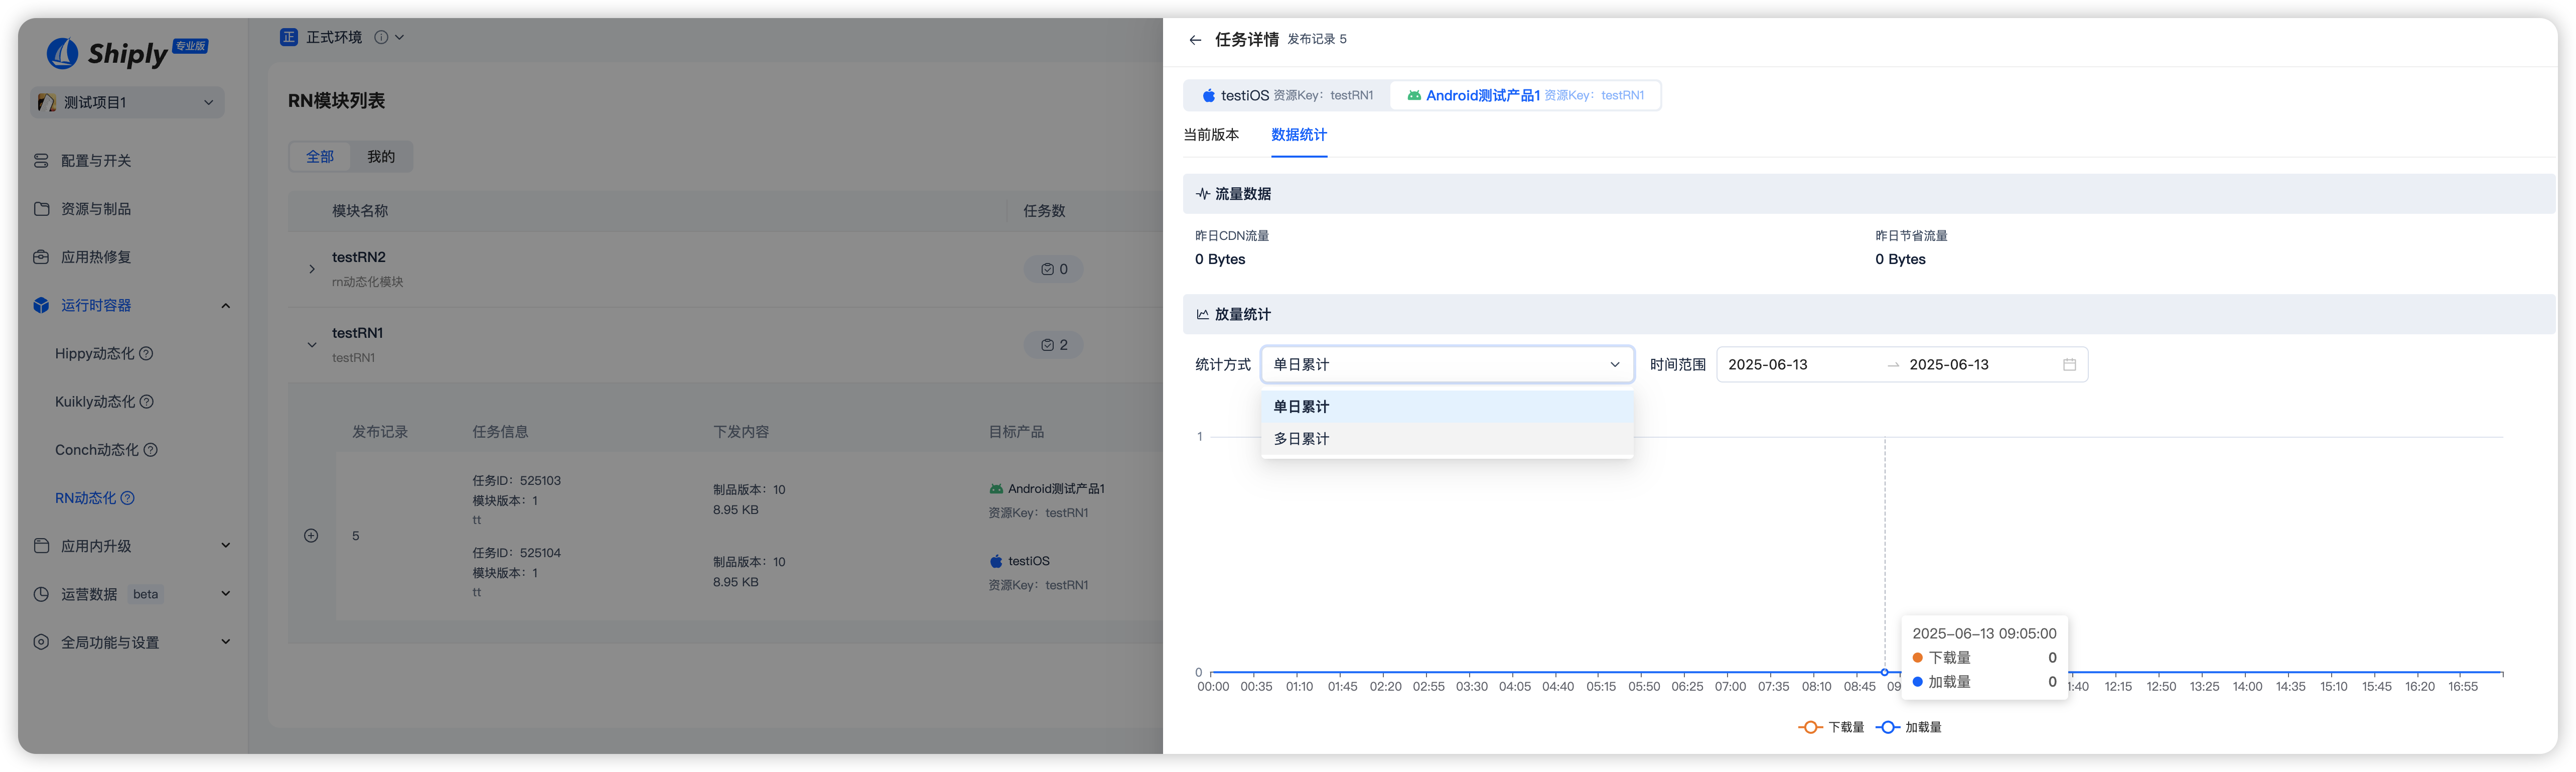
Task: Click the help icon next to Conch动态化
Action: click(150, 449)
